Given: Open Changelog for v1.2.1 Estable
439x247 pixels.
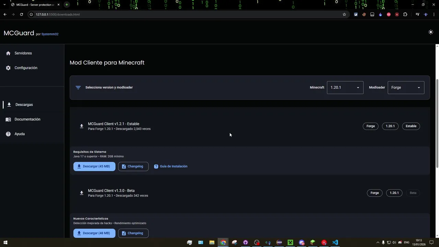Looking at the screenshot, I should tap(133, 166).
